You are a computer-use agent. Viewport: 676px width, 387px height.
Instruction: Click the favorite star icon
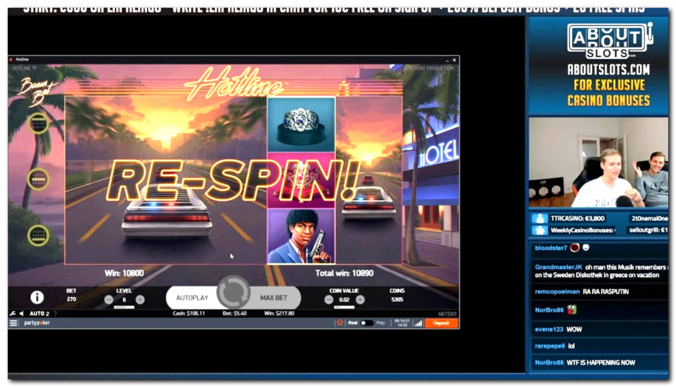pos(339,323)
